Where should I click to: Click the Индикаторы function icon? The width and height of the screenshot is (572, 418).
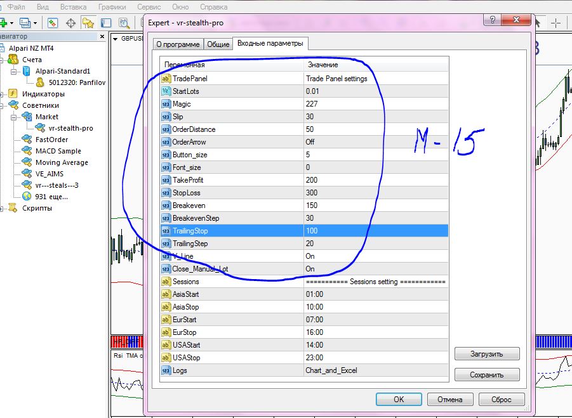[13, 94]
